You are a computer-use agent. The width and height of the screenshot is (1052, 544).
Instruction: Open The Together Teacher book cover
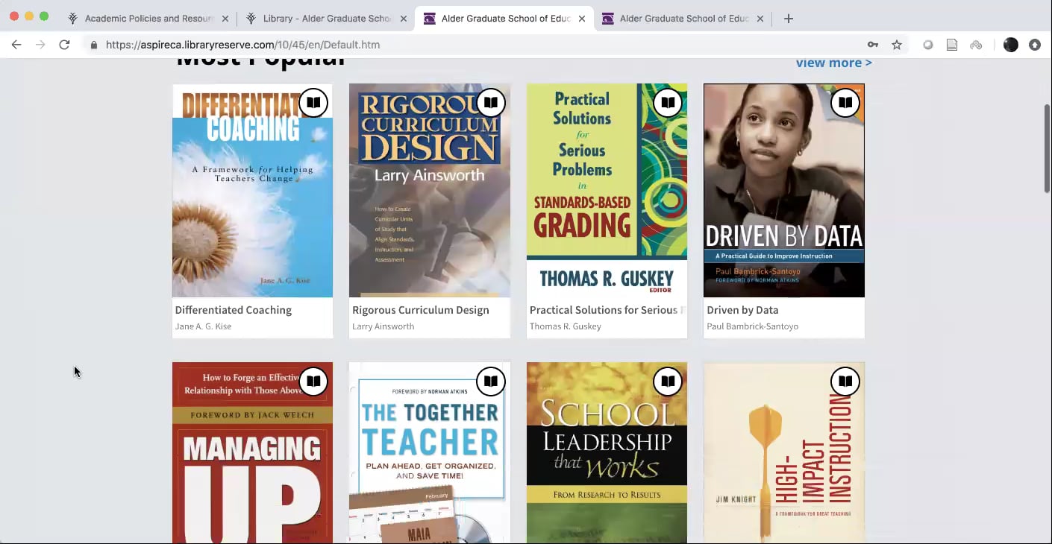(x=430, y=453)
